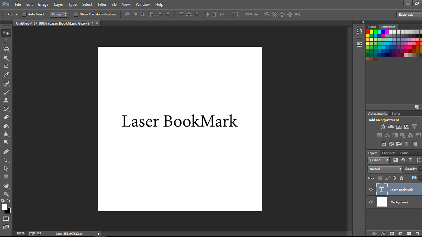The height and width of the screenshot is (237, 422).
Task: Pick the Magic Wand tool
Action: point(6,58)
